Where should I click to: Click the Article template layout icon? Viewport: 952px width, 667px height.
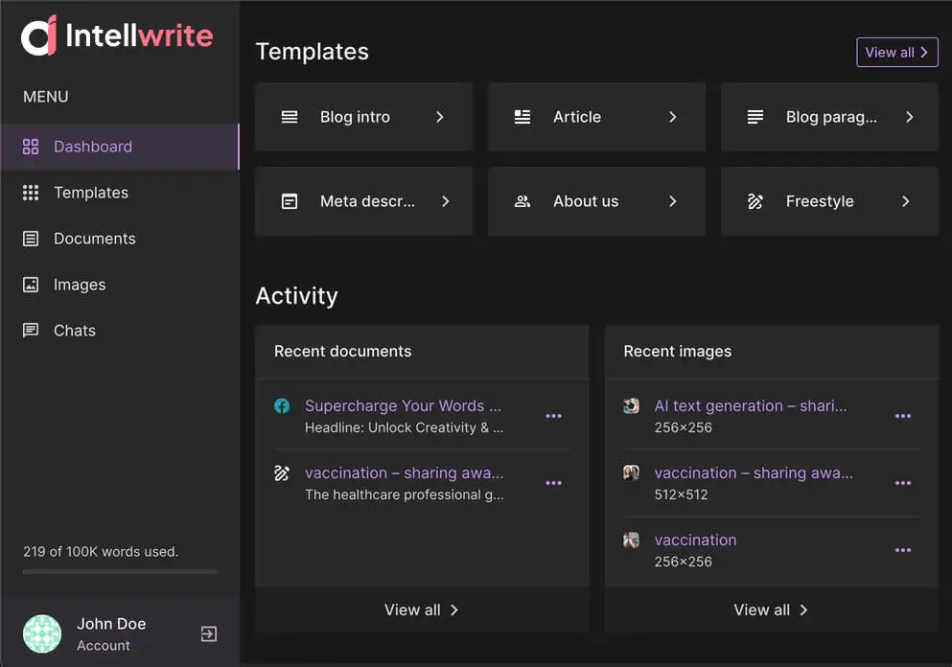coord(522,117)
